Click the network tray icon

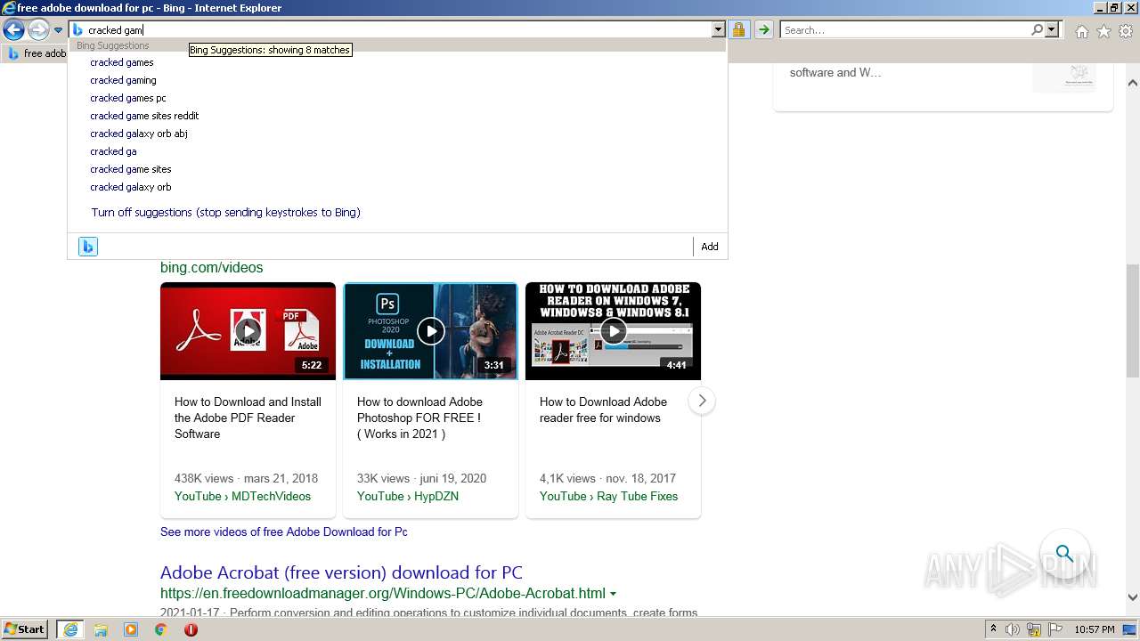pyautogui.click(x=1034, y=629)
